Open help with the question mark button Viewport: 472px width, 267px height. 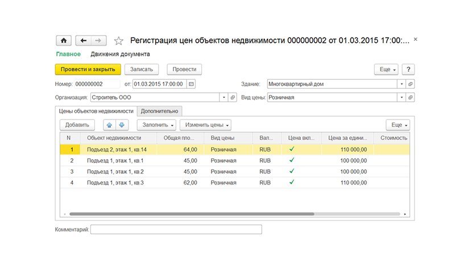[408, 69]
